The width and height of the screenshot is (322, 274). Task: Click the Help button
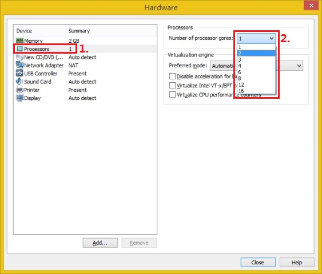point(297,263)
